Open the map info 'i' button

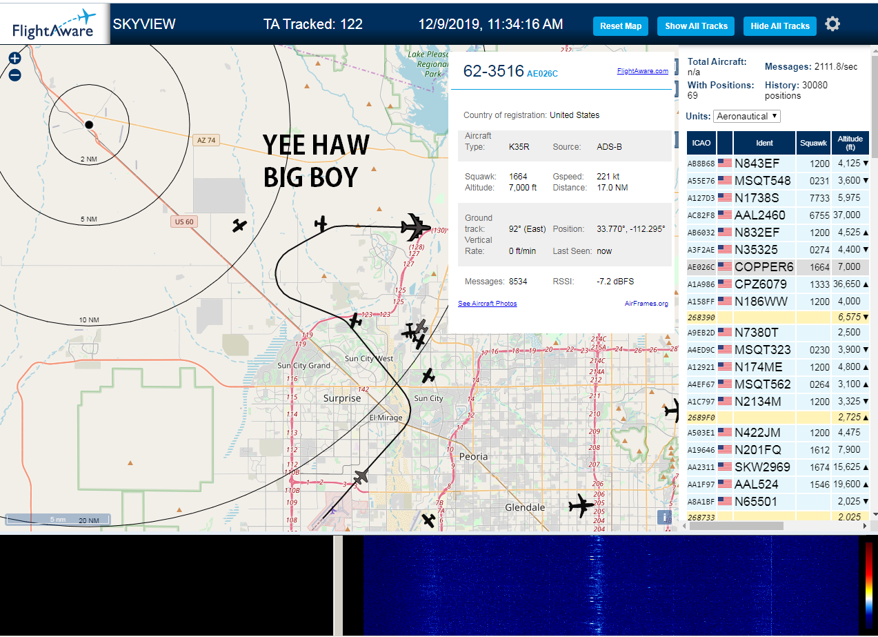[664, 517]
